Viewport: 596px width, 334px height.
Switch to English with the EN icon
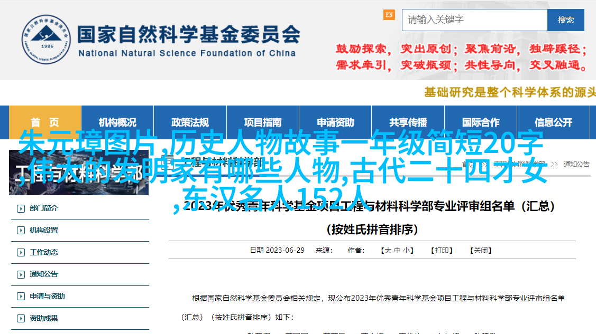(x=389, y=15)
